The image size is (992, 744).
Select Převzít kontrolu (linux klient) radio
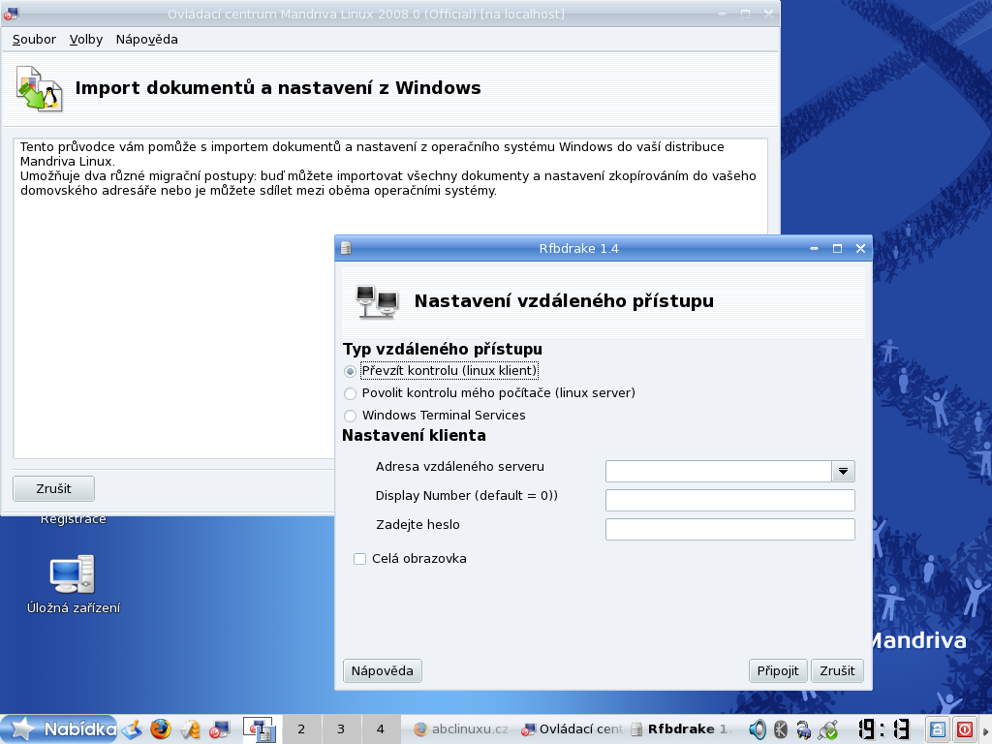coord(350,371)
